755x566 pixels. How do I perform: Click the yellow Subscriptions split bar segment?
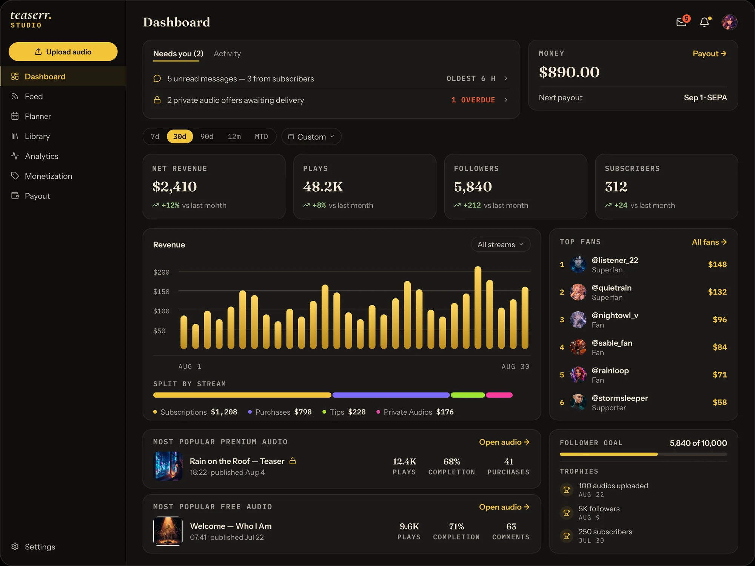[x=242, y=395]
